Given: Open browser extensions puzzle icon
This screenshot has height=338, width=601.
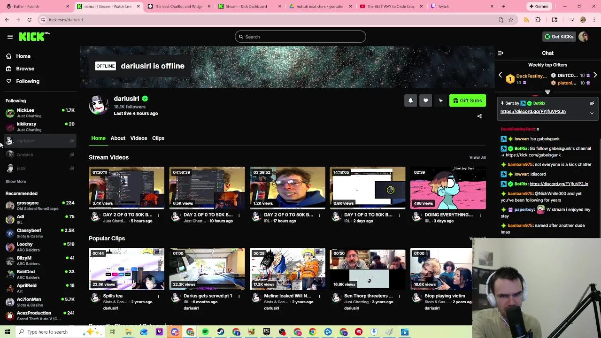Looking at the screenshot, I should point(538,20).
